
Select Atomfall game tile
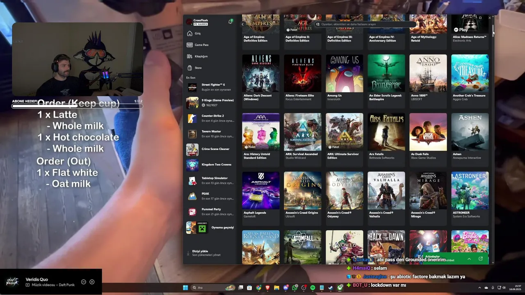click(x=303, y=247)
